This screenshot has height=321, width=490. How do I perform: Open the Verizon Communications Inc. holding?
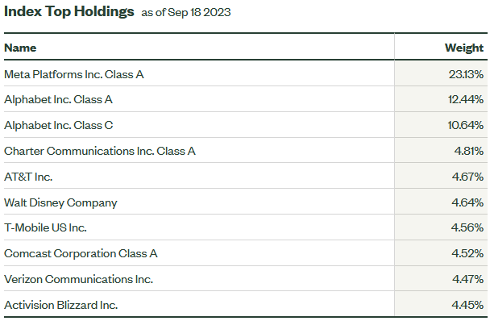(78, 279)
